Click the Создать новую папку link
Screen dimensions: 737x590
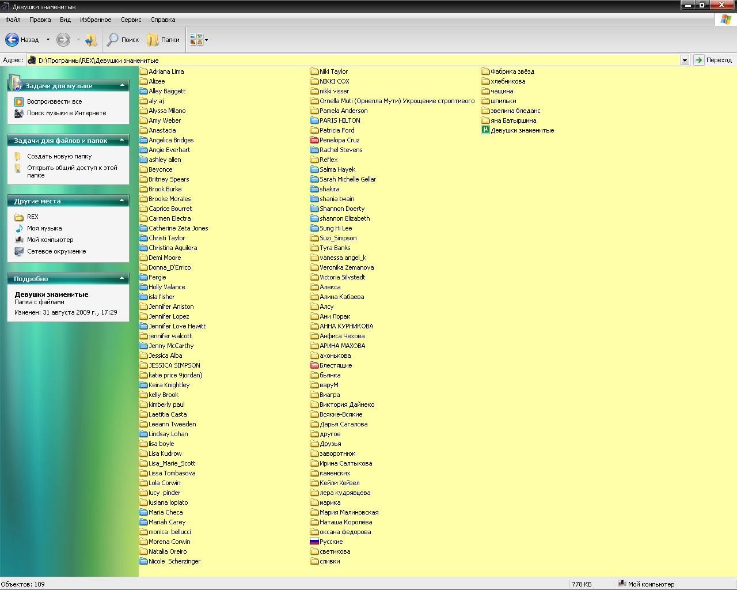point(59,156)
